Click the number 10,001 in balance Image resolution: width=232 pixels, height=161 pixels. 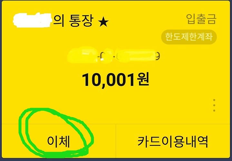pyautogui.click(x=109, y=80)
